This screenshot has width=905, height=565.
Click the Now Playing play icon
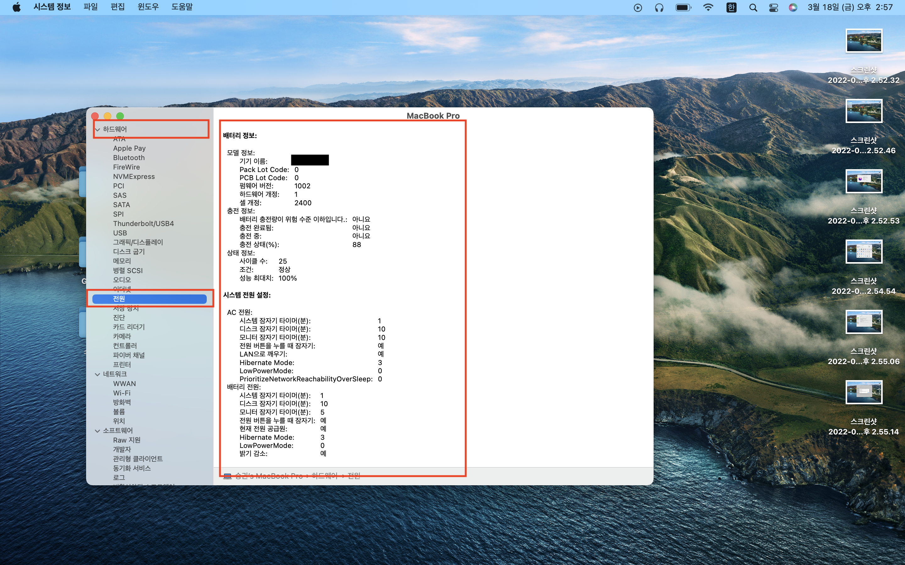(x=638, y=8)
